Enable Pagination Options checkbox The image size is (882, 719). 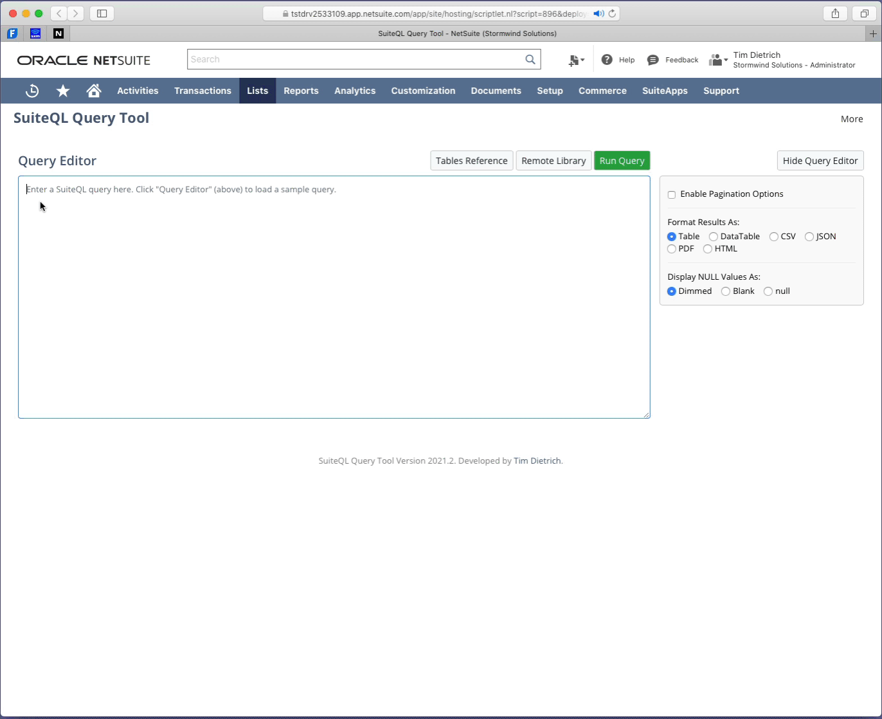click(672, 195)
